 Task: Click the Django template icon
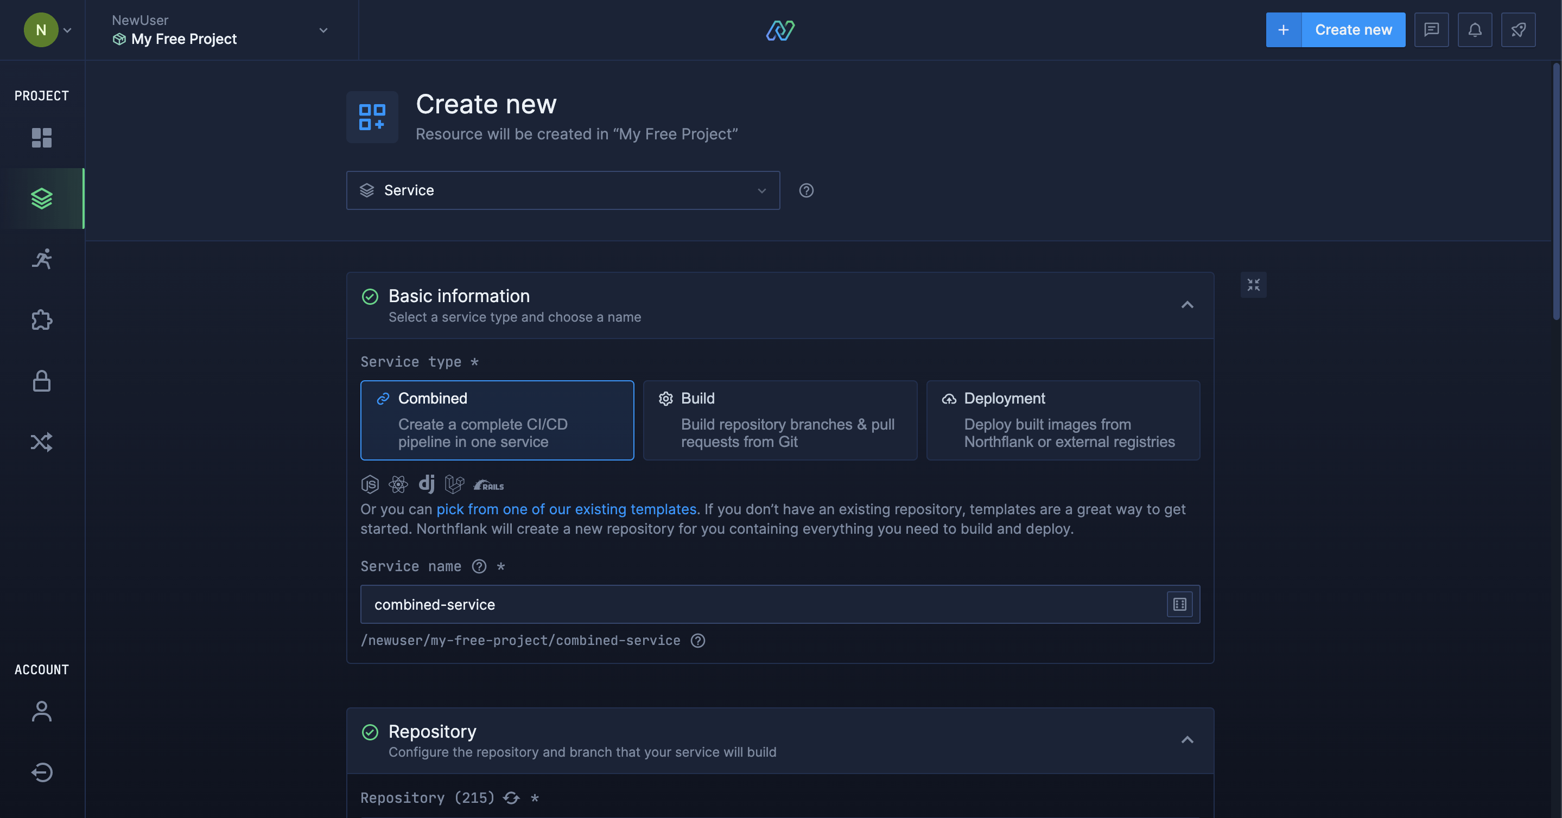426,483
